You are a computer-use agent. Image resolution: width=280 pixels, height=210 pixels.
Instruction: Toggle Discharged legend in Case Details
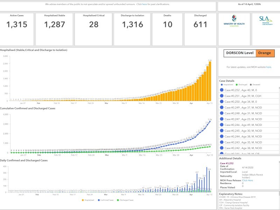(241, 84)
